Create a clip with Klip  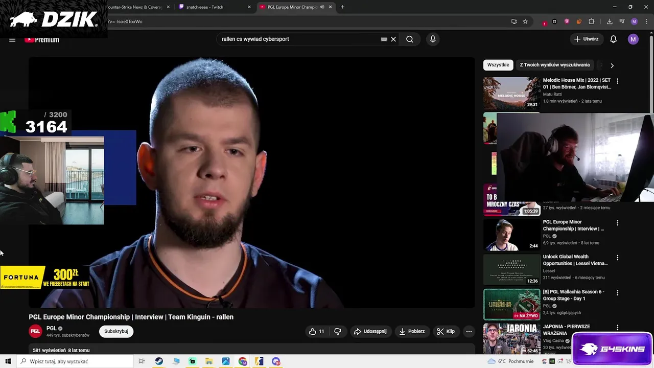tap(446, 331)
